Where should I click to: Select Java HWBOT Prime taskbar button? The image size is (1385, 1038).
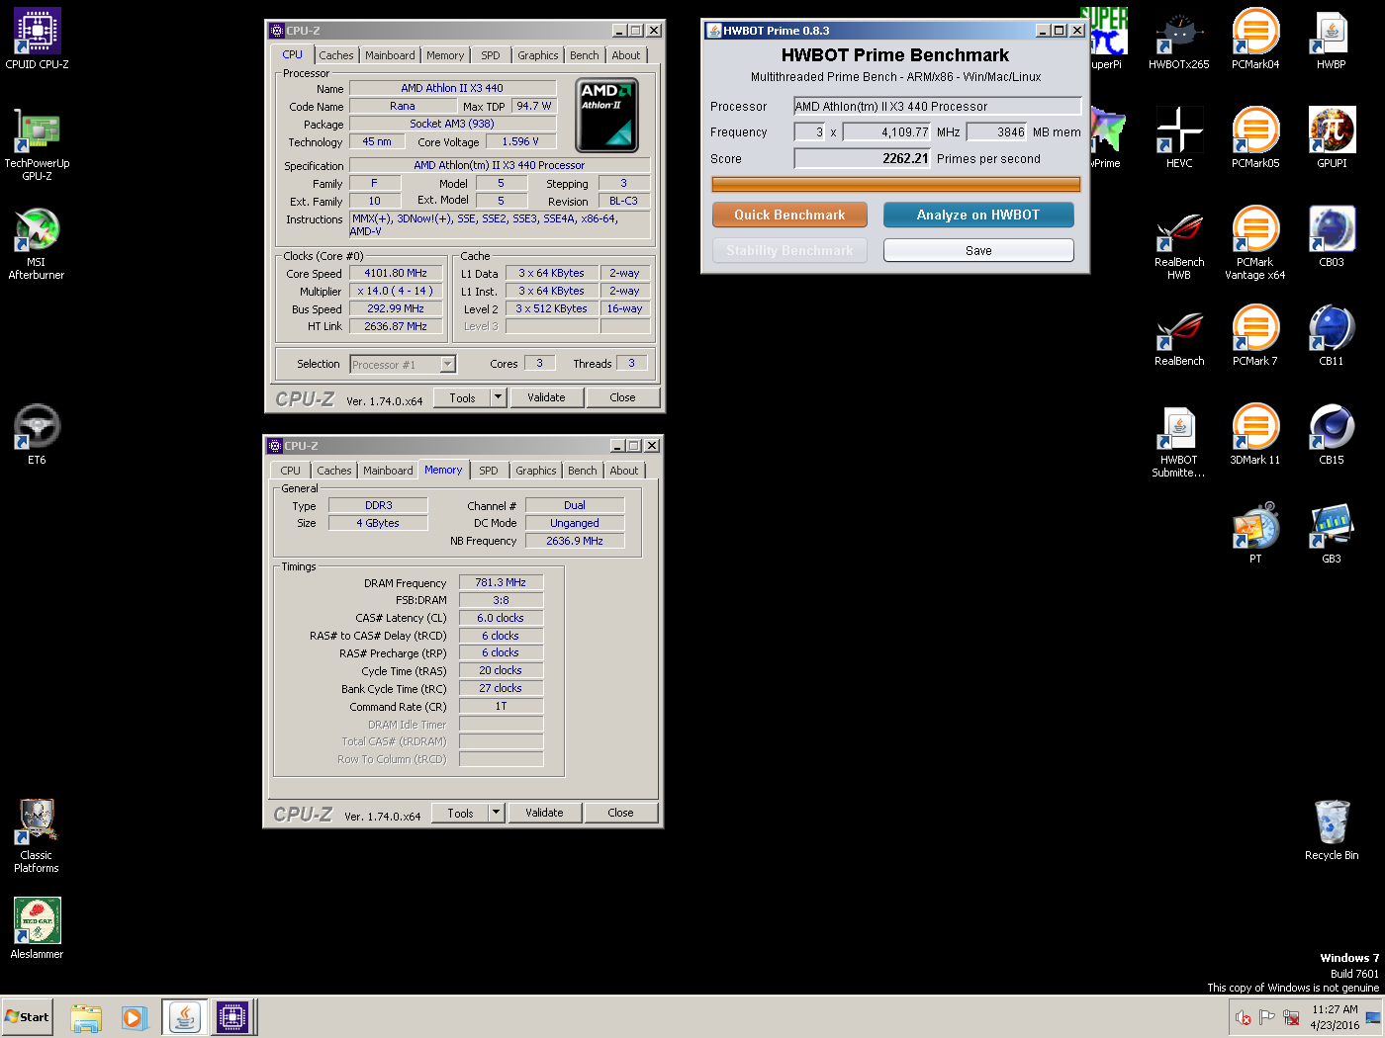tap(185, 1017)
